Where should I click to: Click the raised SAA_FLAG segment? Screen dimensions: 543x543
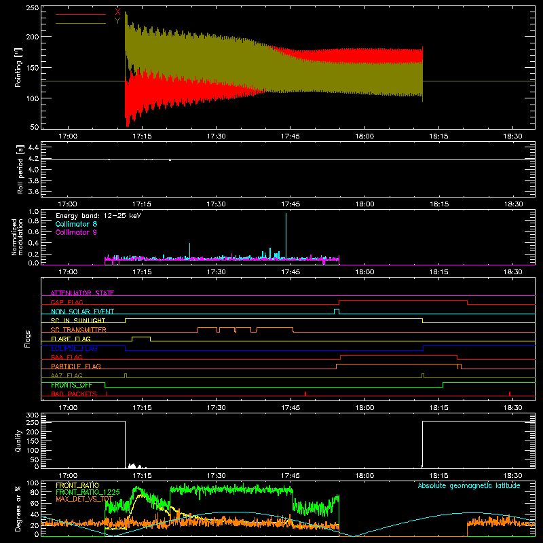pyautogui.click(x=399, y=356)
